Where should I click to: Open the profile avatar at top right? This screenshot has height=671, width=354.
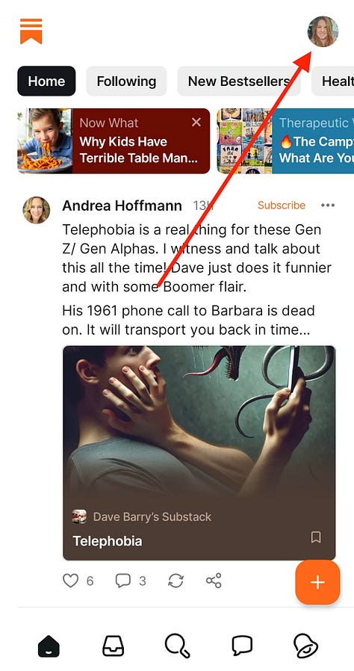click(323, 31)
